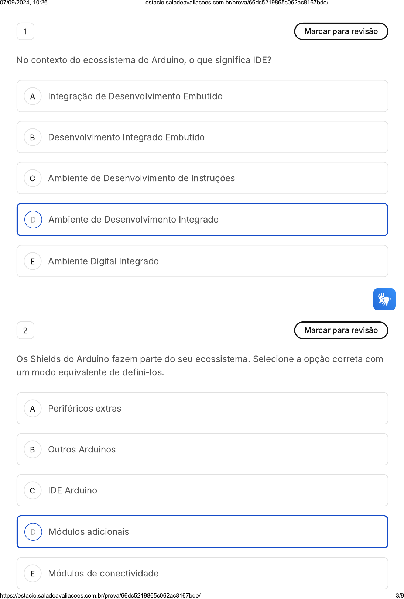This screenshot has width=404, height=599.
Task: Click the question number 1 badge
Action: pyautogui.click(x=25, y=31)
